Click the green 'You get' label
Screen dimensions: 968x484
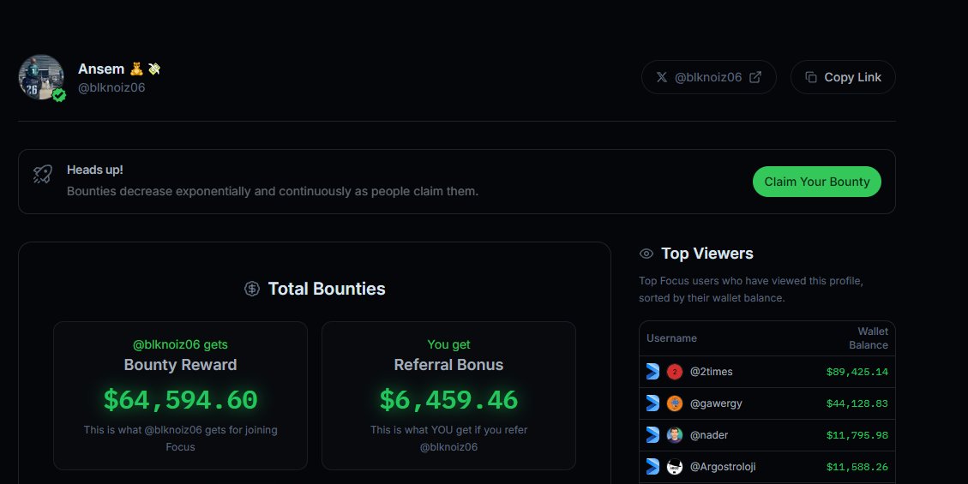pyautogui.click(x=448, y=344)
